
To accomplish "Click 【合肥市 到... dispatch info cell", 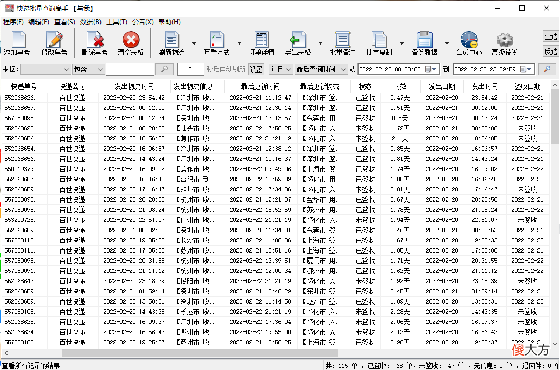I will pos(197,179).
